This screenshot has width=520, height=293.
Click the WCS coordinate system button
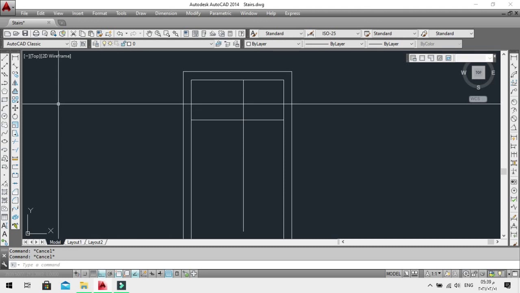pyautogui.click(x=478, y=98)
